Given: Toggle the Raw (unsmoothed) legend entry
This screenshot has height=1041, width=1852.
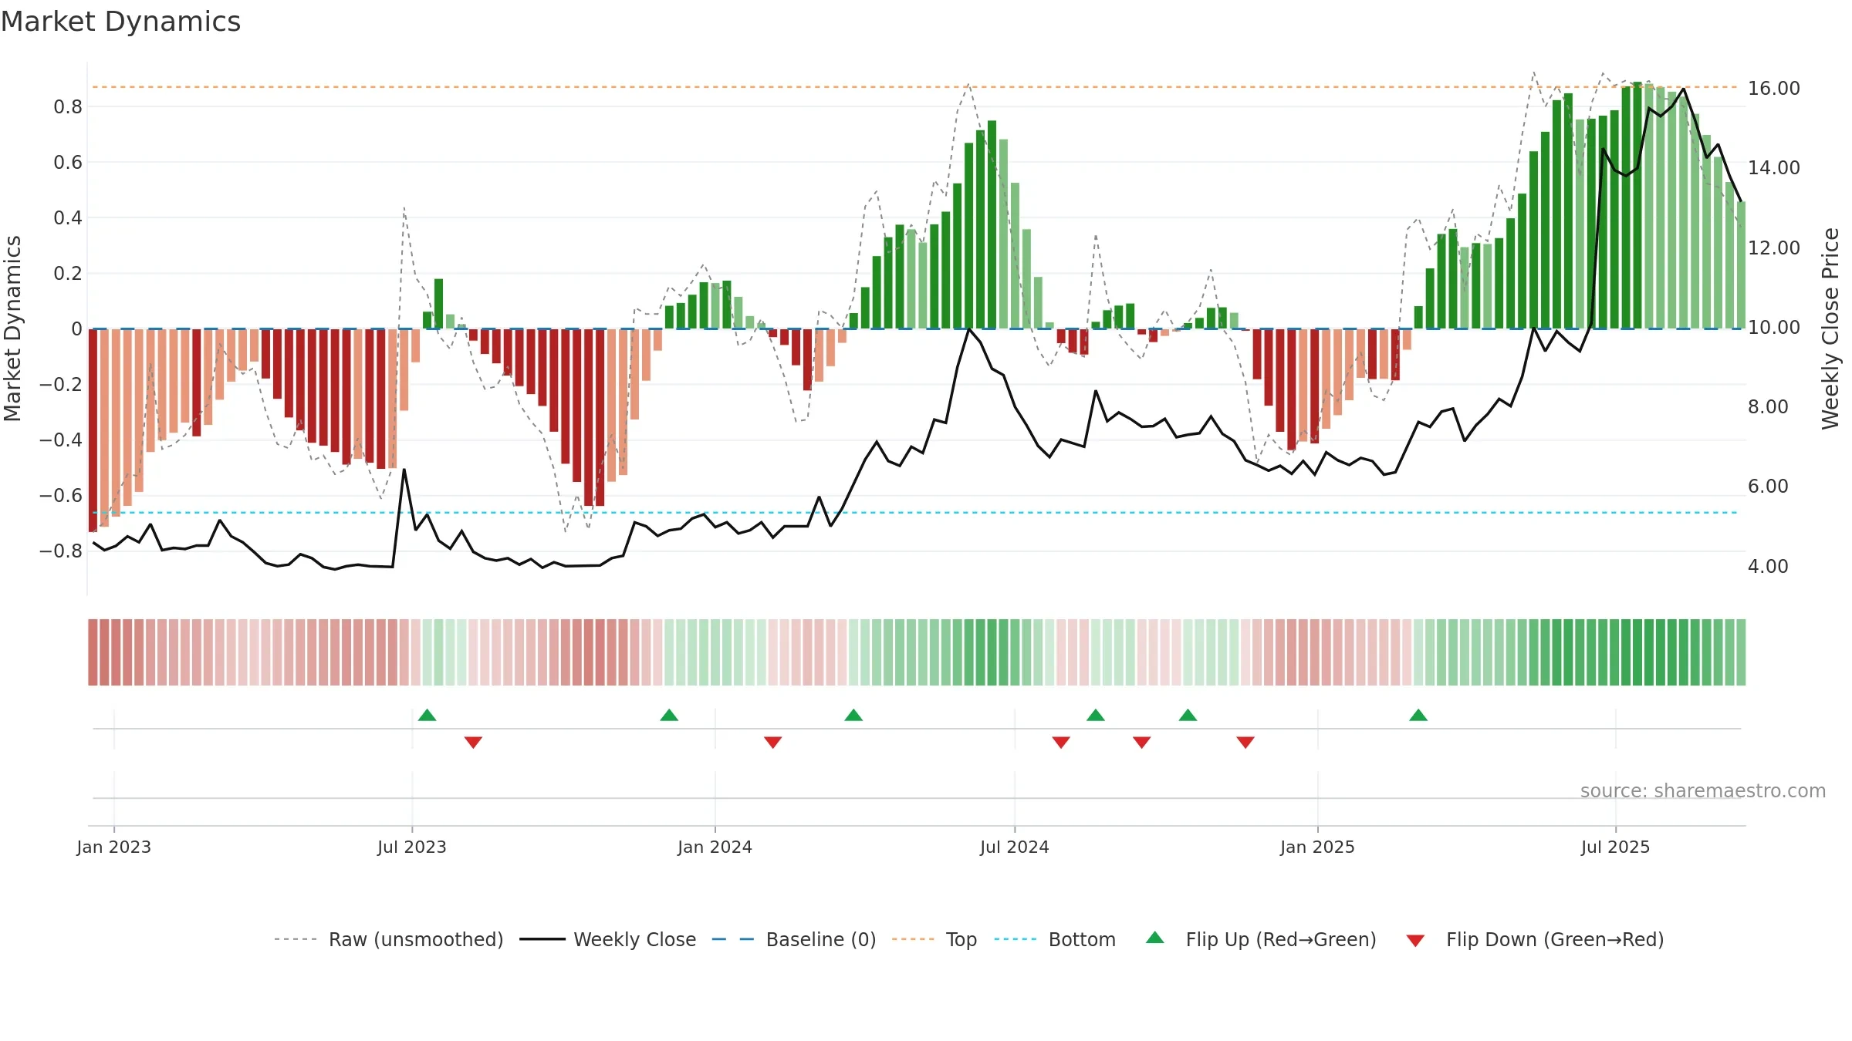Looking at the screenshot, I should point(388,939).
